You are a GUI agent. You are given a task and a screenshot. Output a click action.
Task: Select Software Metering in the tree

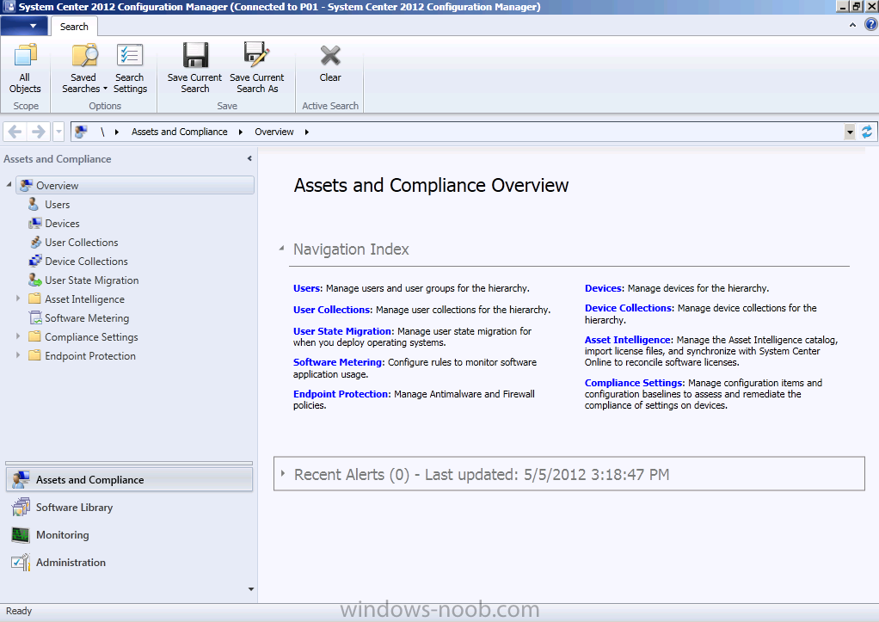pos(87,318)
